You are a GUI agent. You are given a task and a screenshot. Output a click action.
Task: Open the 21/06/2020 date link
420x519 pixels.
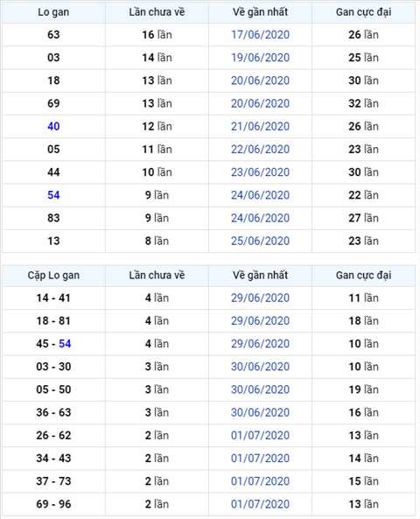260,126
